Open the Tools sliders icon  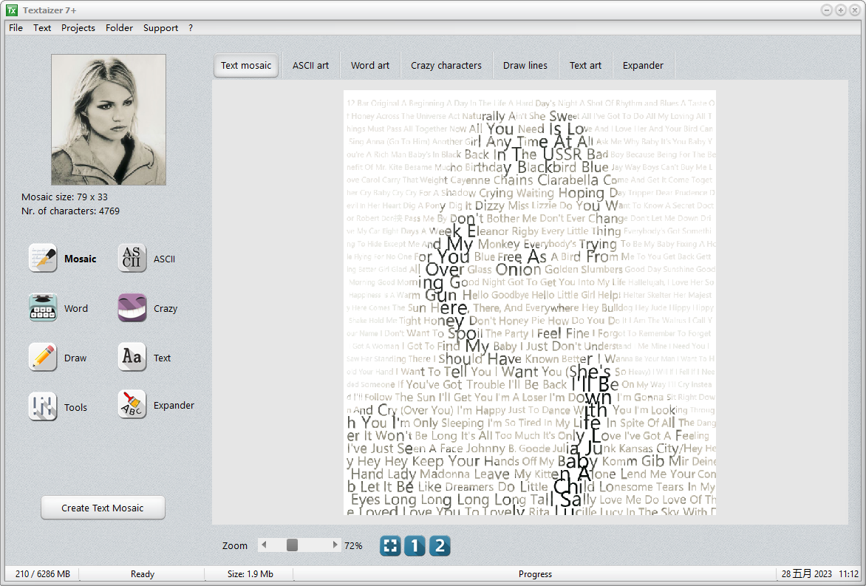tap(43, 406)
